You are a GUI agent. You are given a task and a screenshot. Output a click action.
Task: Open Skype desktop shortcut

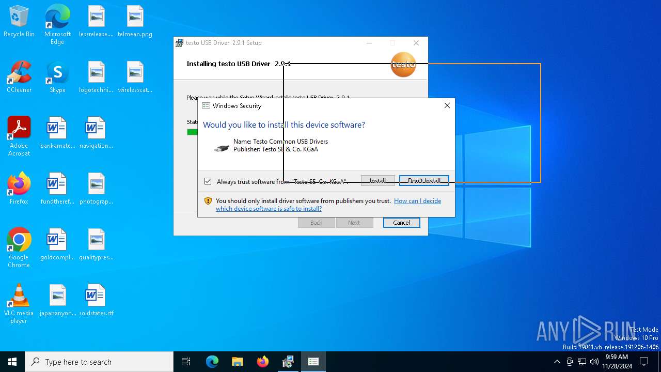pos(57,77)
